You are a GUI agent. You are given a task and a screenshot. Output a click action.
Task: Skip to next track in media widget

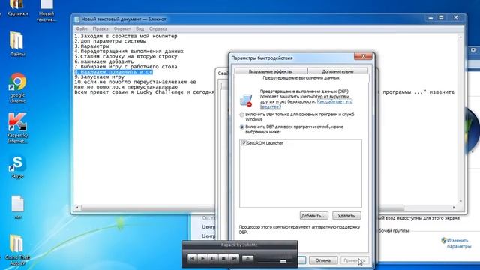coord(234,258)
